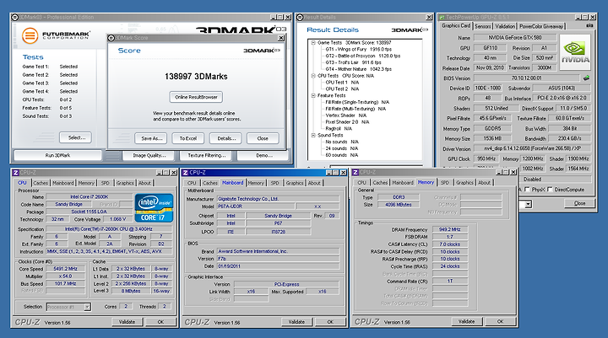
Task: Click the title icon of the CPU-Z mainboard window
Action: [x=185, y=173]
